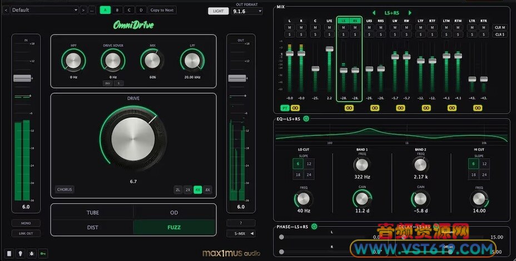Mute the L channel
516x261 pixels.
(290, 27)
